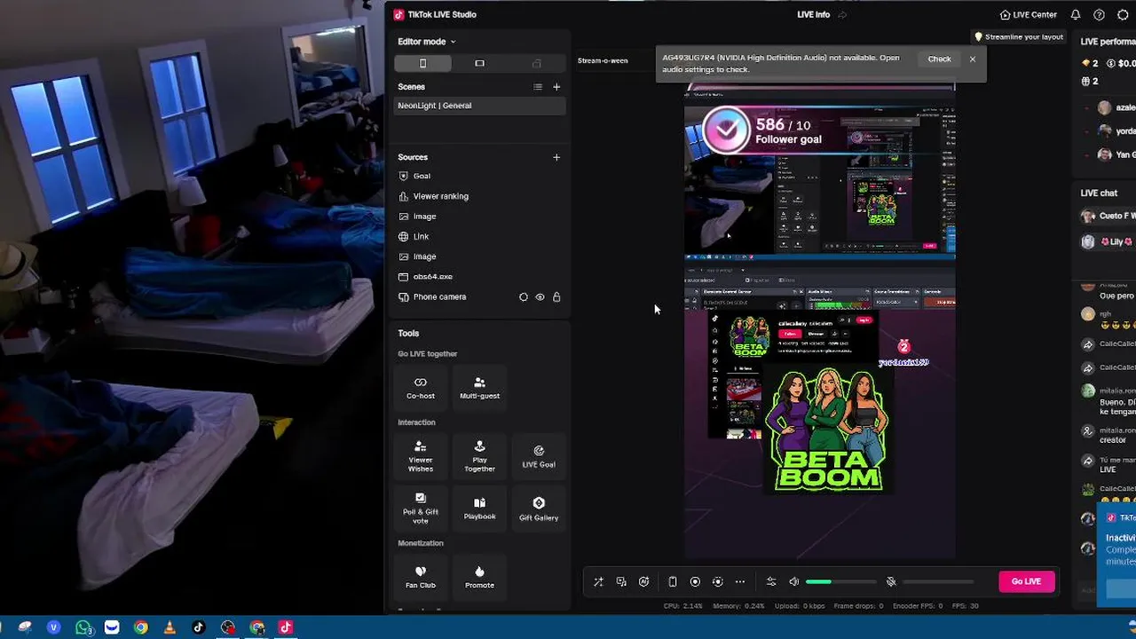Open the settings gear in title bar
This screenshot has height=639, width=1136.
pos(1123,15)
